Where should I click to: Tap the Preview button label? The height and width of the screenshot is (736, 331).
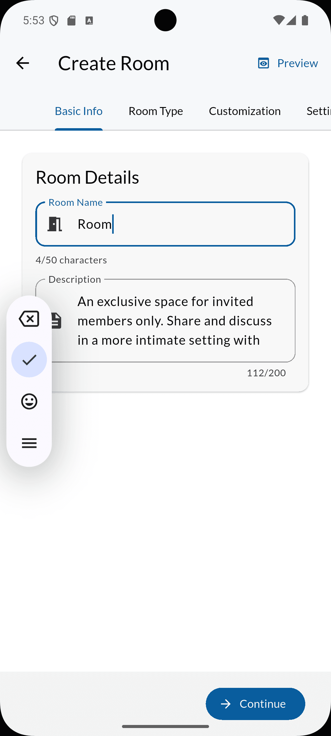point(298,63)
